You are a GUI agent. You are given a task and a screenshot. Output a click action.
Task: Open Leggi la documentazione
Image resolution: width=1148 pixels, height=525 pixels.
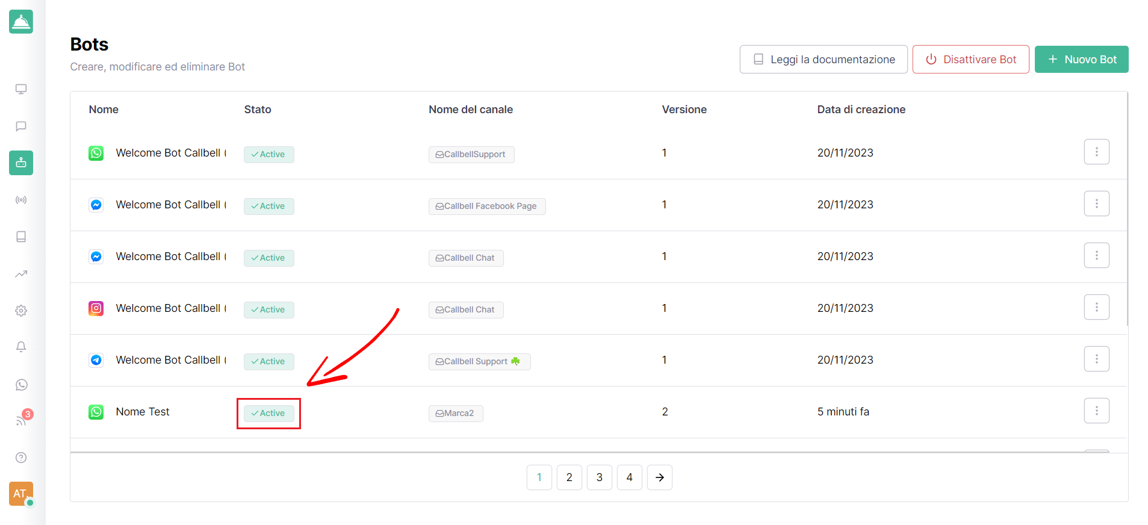[x=823, y=60]
